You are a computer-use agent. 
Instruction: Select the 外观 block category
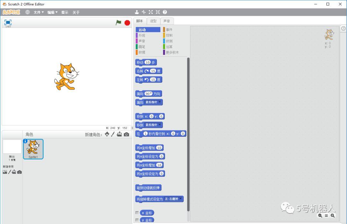[x=148, y=35]
